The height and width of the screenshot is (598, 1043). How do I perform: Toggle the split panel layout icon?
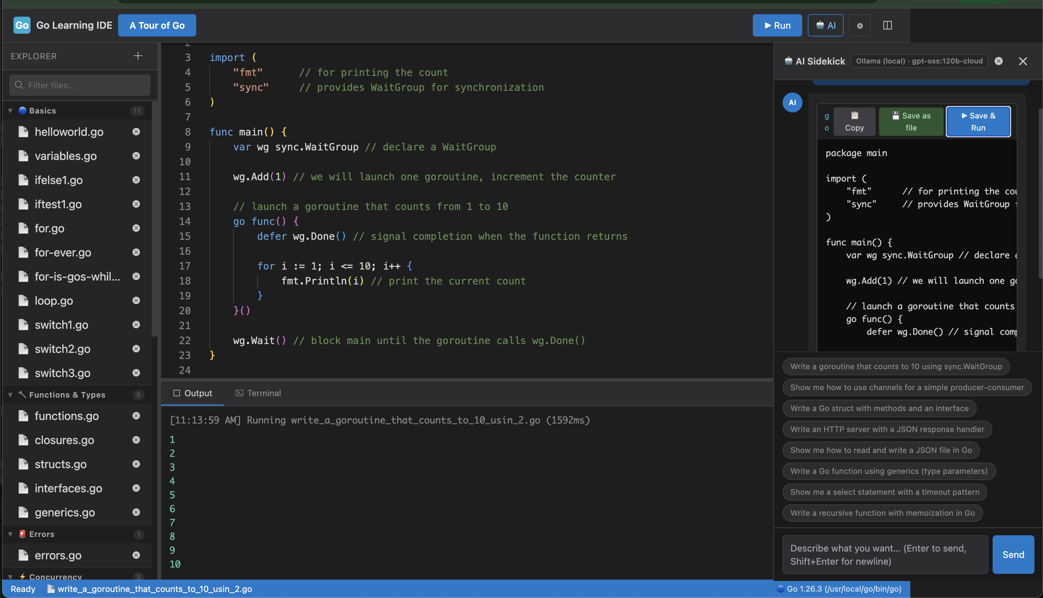pyautogui.click(x=887, y=26)
